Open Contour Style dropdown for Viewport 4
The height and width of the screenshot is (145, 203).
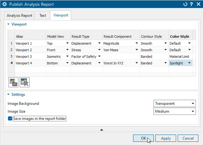coord(166,63)
